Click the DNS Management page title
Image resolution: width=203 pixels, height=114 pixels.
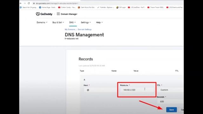click(84, 35)
